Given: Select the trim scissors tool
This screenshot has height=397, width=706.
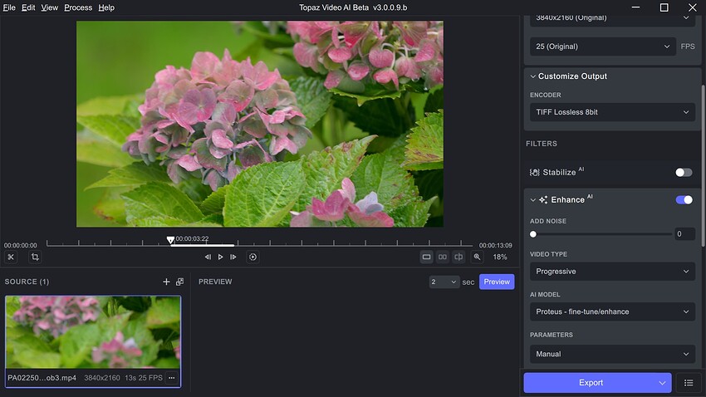Looking at the screenshot, I should [11, 257].
